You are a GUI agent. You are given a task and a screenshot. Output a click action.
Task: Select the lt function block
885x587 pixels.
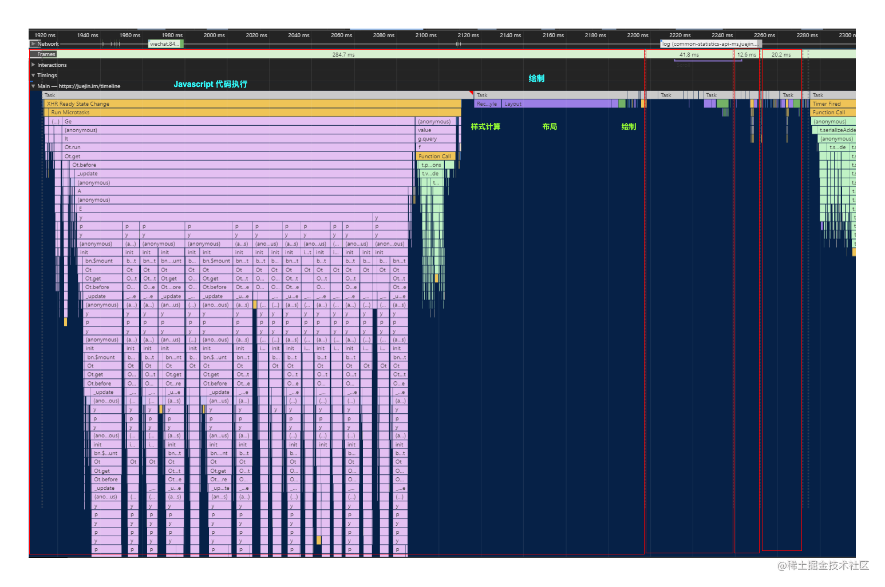[x=239, y=139]
